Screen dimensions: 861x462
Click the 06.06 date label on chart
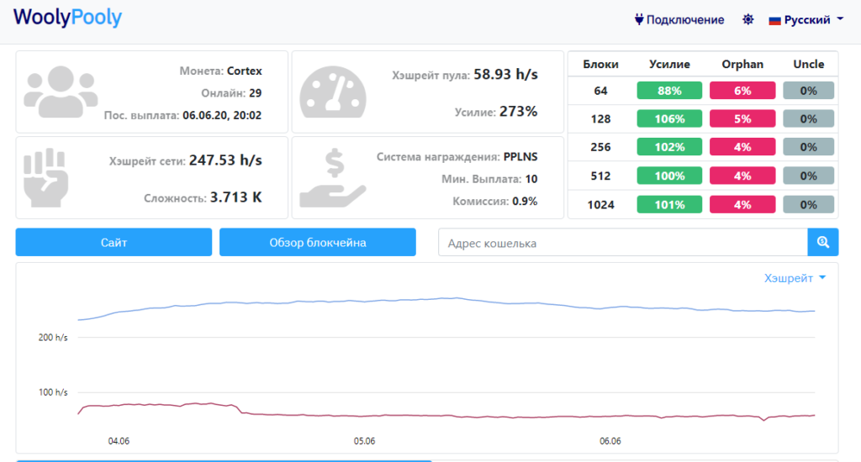click(x=610, y=441)
